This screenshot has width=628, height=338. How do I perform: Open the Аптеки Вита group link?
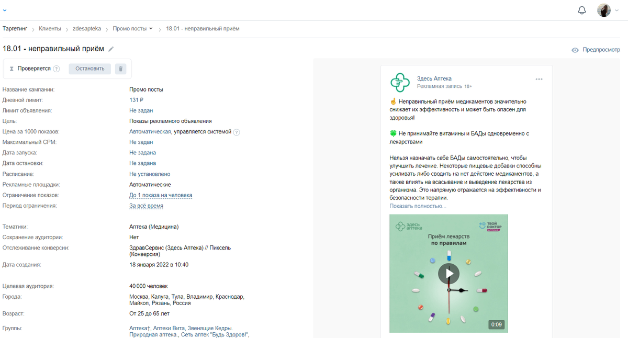pyautogui.click(x=169, y=328)
